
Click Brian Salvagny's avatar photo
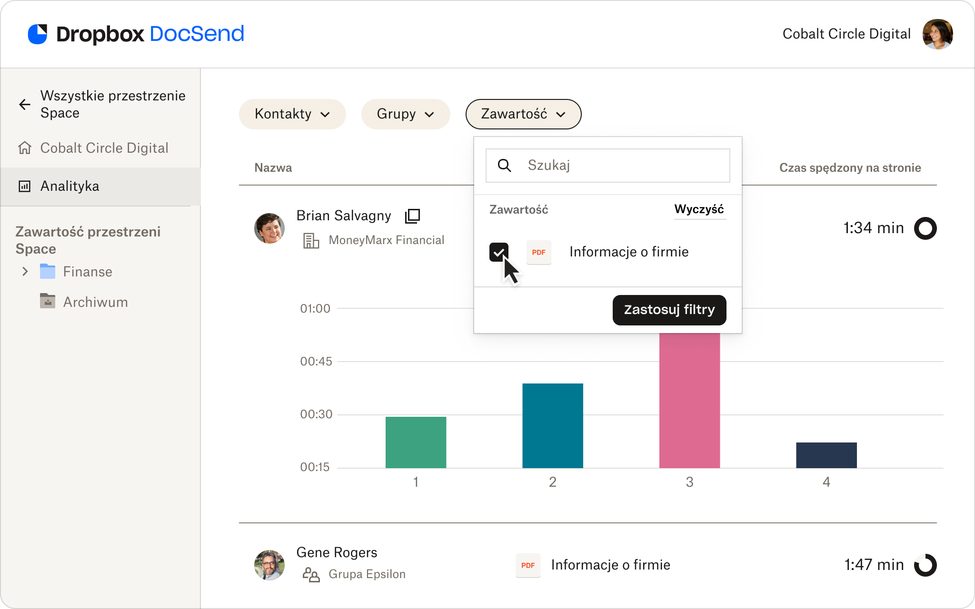pos(269,228)
